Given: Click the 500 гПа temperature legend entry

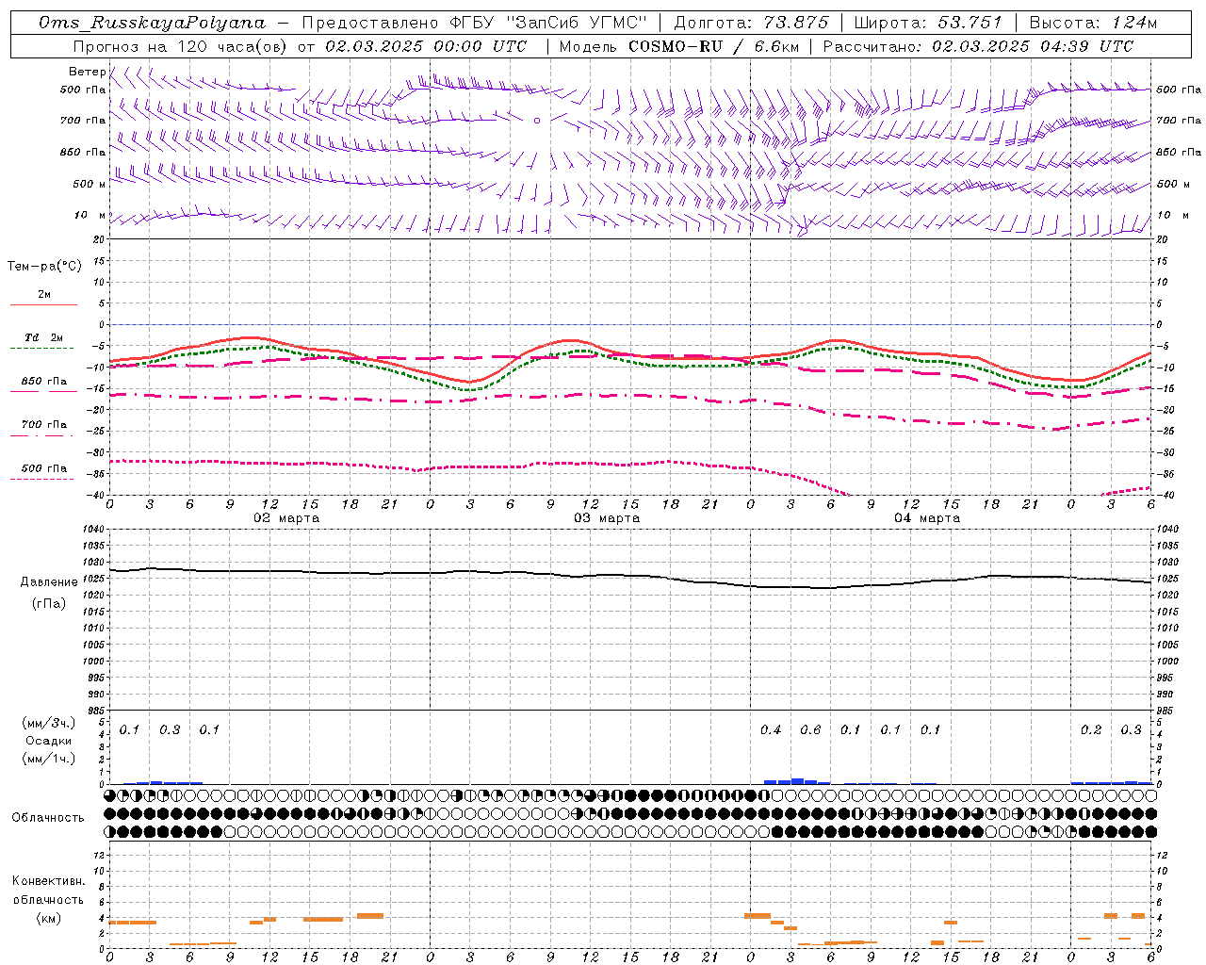Looking at the screenshot, I should pyautogui.click(x=44, y=468).
